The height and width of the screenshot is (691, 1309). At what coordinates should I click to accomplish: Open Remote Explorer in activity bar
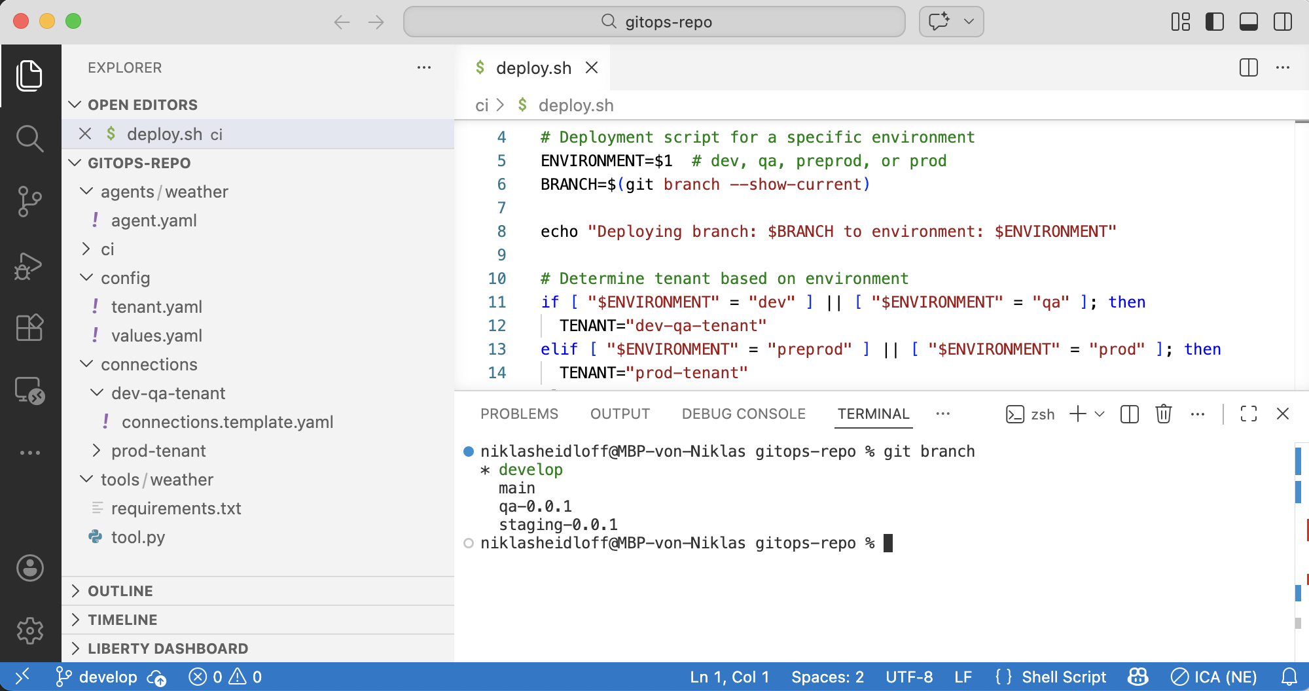(29, 391)
